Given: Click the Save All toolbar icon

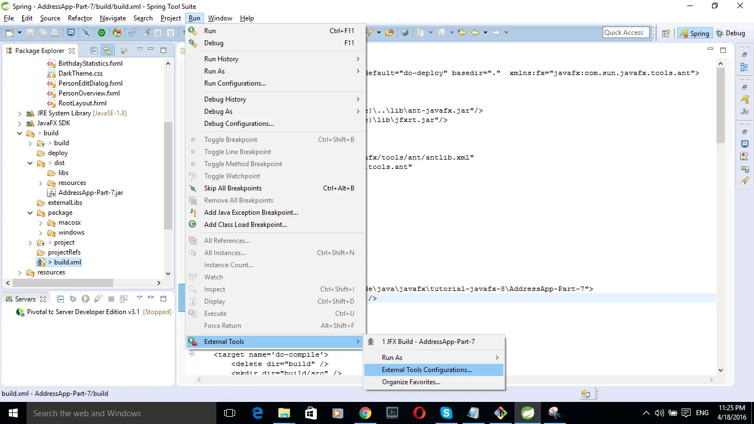Looking at the screenshot, I should [42, 33].
